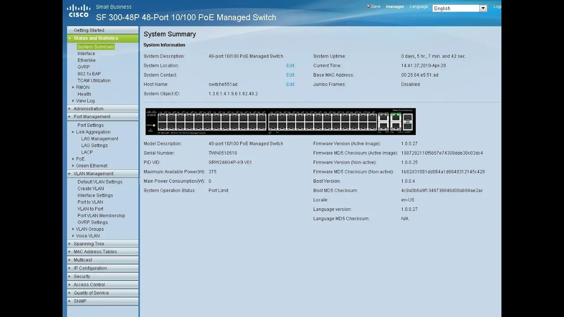Image resolution: width=564 pixels, height=317 pixels.
Task: Click the System Summary heading
Action: coord(170,34)
